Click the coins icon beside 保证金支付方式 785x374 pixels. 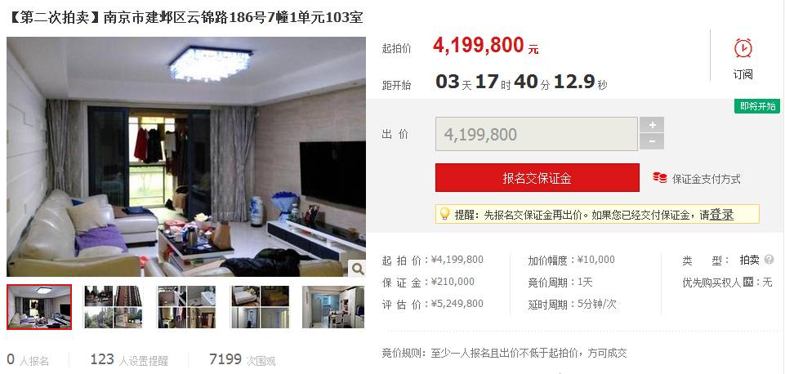(x=660, y=178)
